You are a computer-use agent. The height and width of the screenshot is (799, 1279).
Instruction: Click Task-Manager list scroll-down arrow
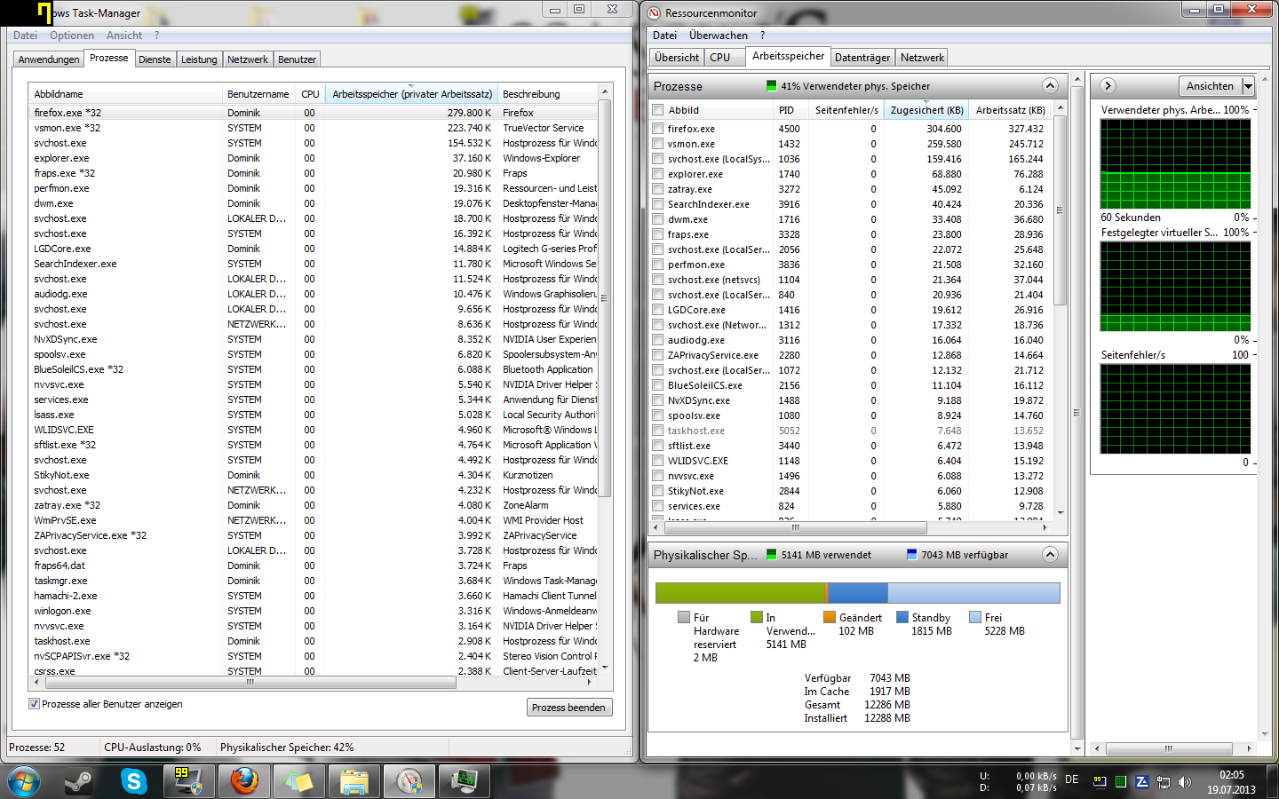pos(605,667)
